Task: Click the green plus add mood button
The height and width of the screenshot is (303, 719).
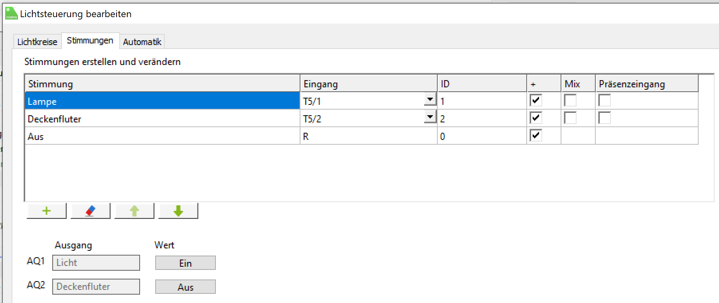Action: [x=47, y=211]
